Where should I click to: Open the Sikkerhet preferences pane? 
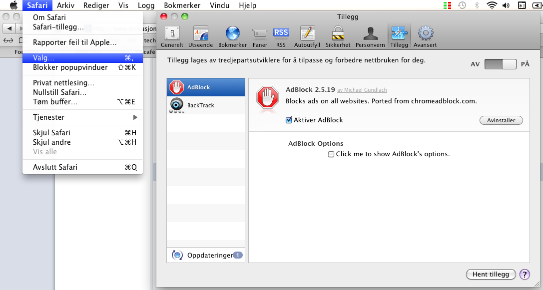click(338, 36)
